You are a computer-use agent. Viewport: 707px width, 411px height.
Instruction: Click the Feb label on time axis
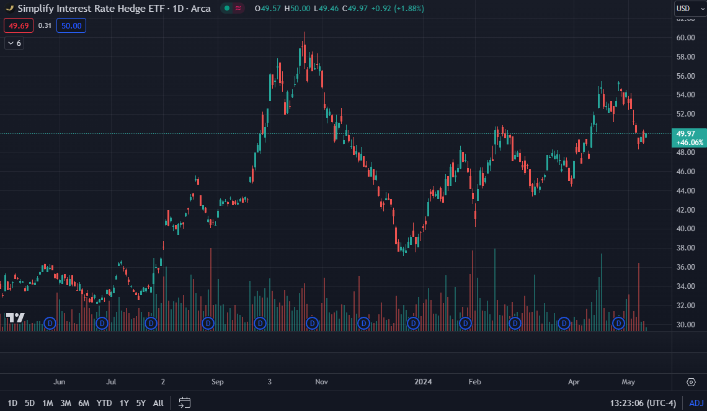pos(475,382)
